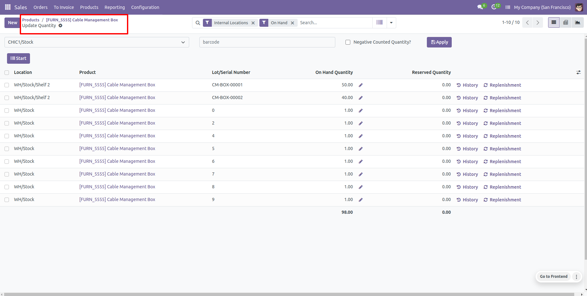The width and height of the screenshot is (587, 296).
Task: Open the CHIC1/Stock location dropdown
Action: (x=97, y=42)
